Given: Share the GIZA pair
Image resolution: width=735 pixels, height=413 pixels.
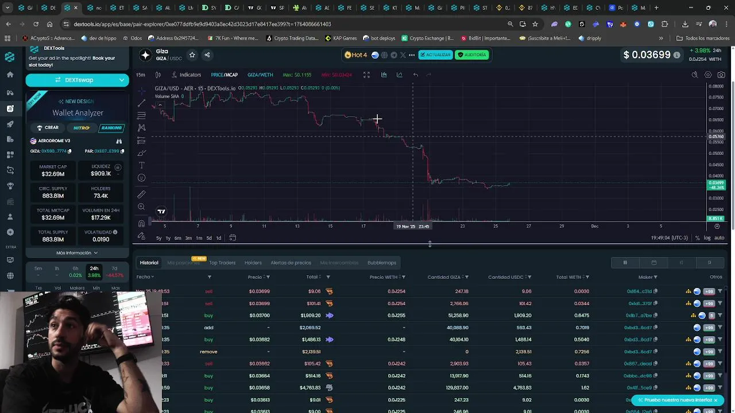Looking at the screenshot, I should click(x=207, y=55).
